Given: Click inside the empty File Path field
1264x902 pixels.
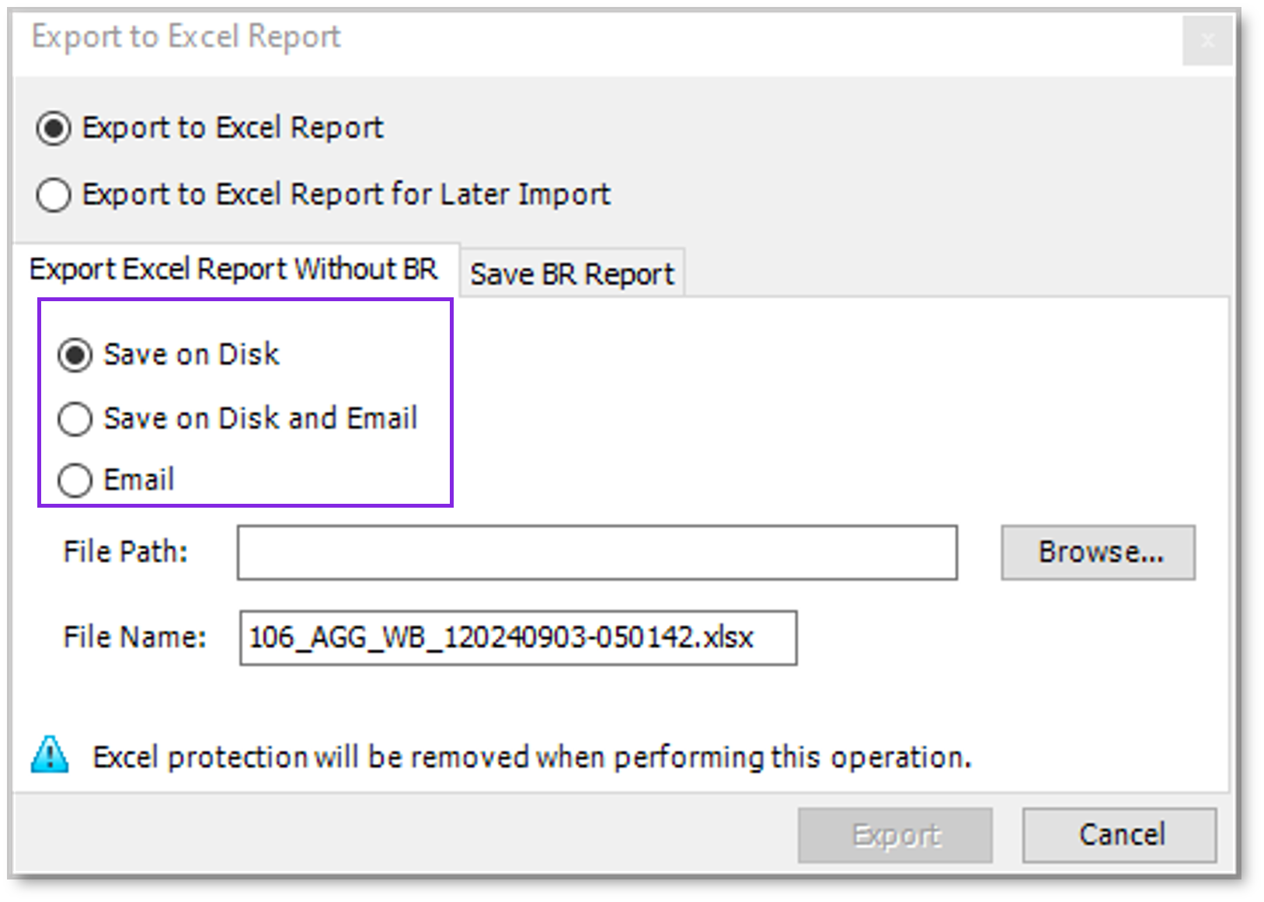Looking at the screenshot, I should [x=597, y=553].
